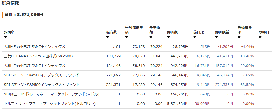The height and width of the screenshot is (109, 273).
Task: Click the 評価損益 value 157,018円
Action: click(x=223, y=66)
